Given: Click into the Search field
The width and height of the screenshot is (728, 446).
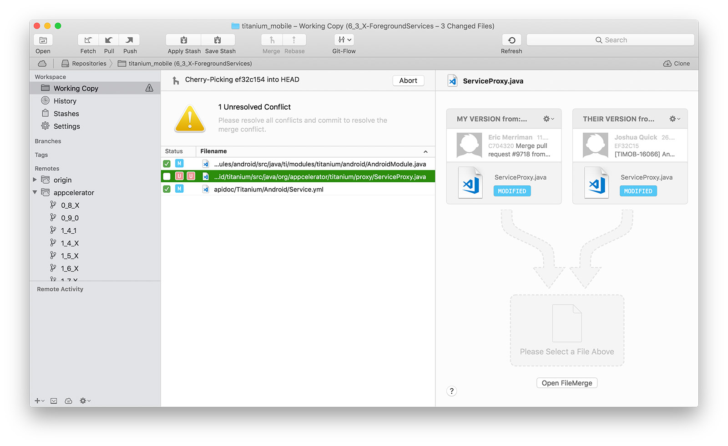Looking at the screenshot, I should [610, 40].
